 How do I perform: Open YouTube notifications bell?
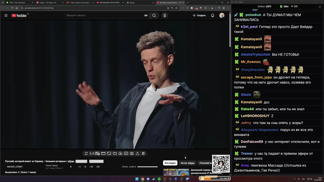(213, 15)
